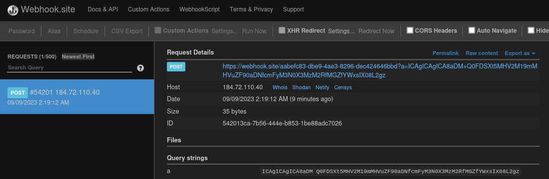Open Custom Actions in top navigation

coord(148,9)
